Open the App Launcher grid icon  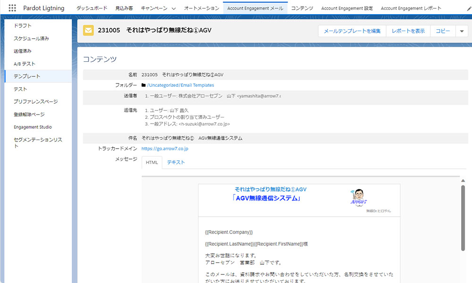tap(12, 8)
